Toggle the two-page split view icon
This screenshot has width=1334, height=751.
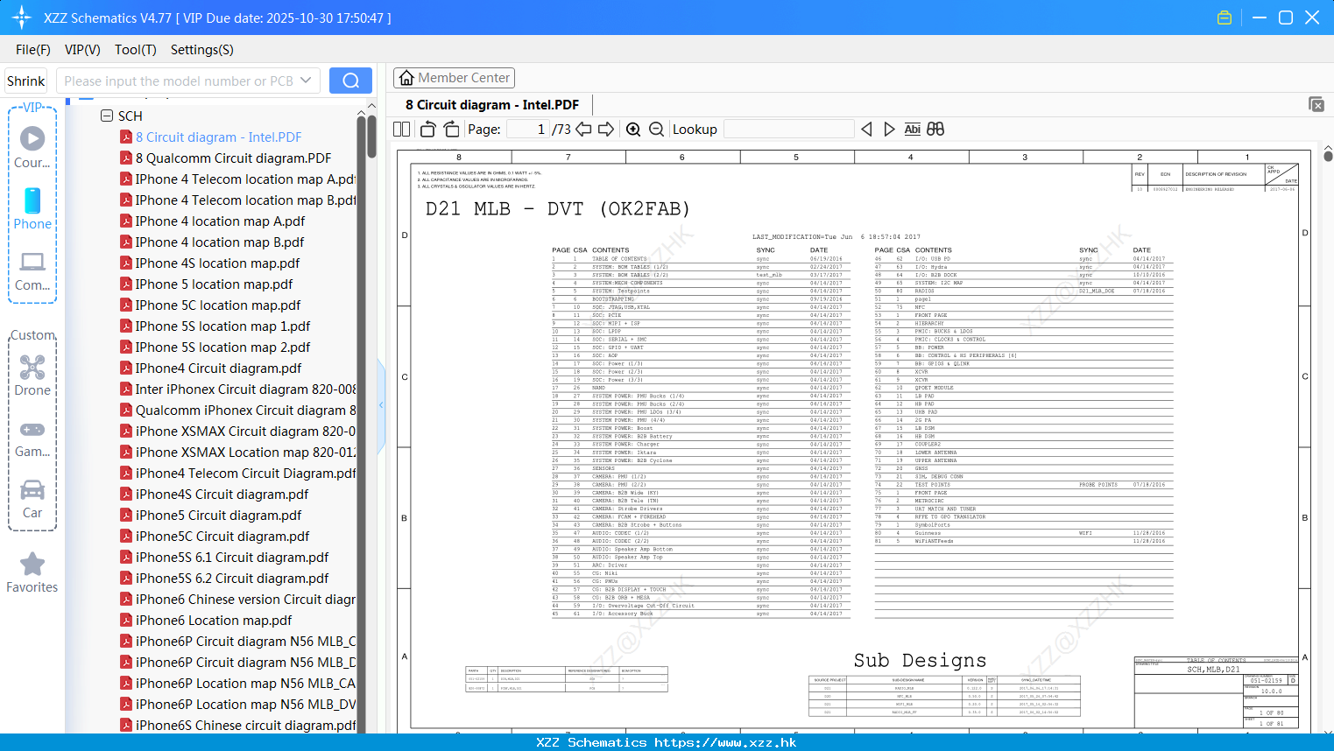coord(402,130)
